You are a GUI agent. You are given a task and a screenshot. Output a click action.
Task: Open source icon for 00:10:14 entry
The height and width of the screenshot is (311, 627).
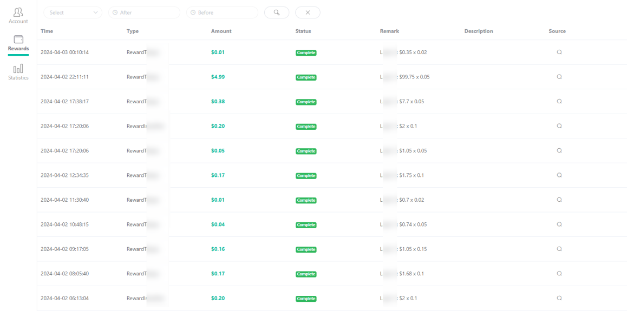tap(559, 52)
